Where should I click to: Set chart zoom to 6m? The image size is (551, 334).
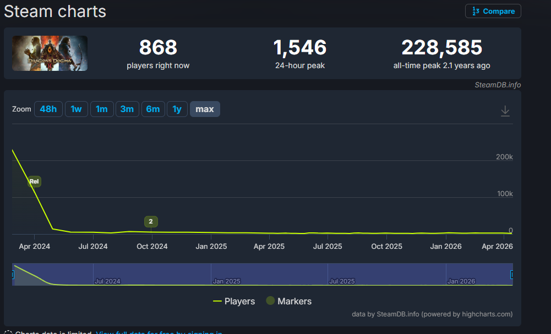coord(153,109)
